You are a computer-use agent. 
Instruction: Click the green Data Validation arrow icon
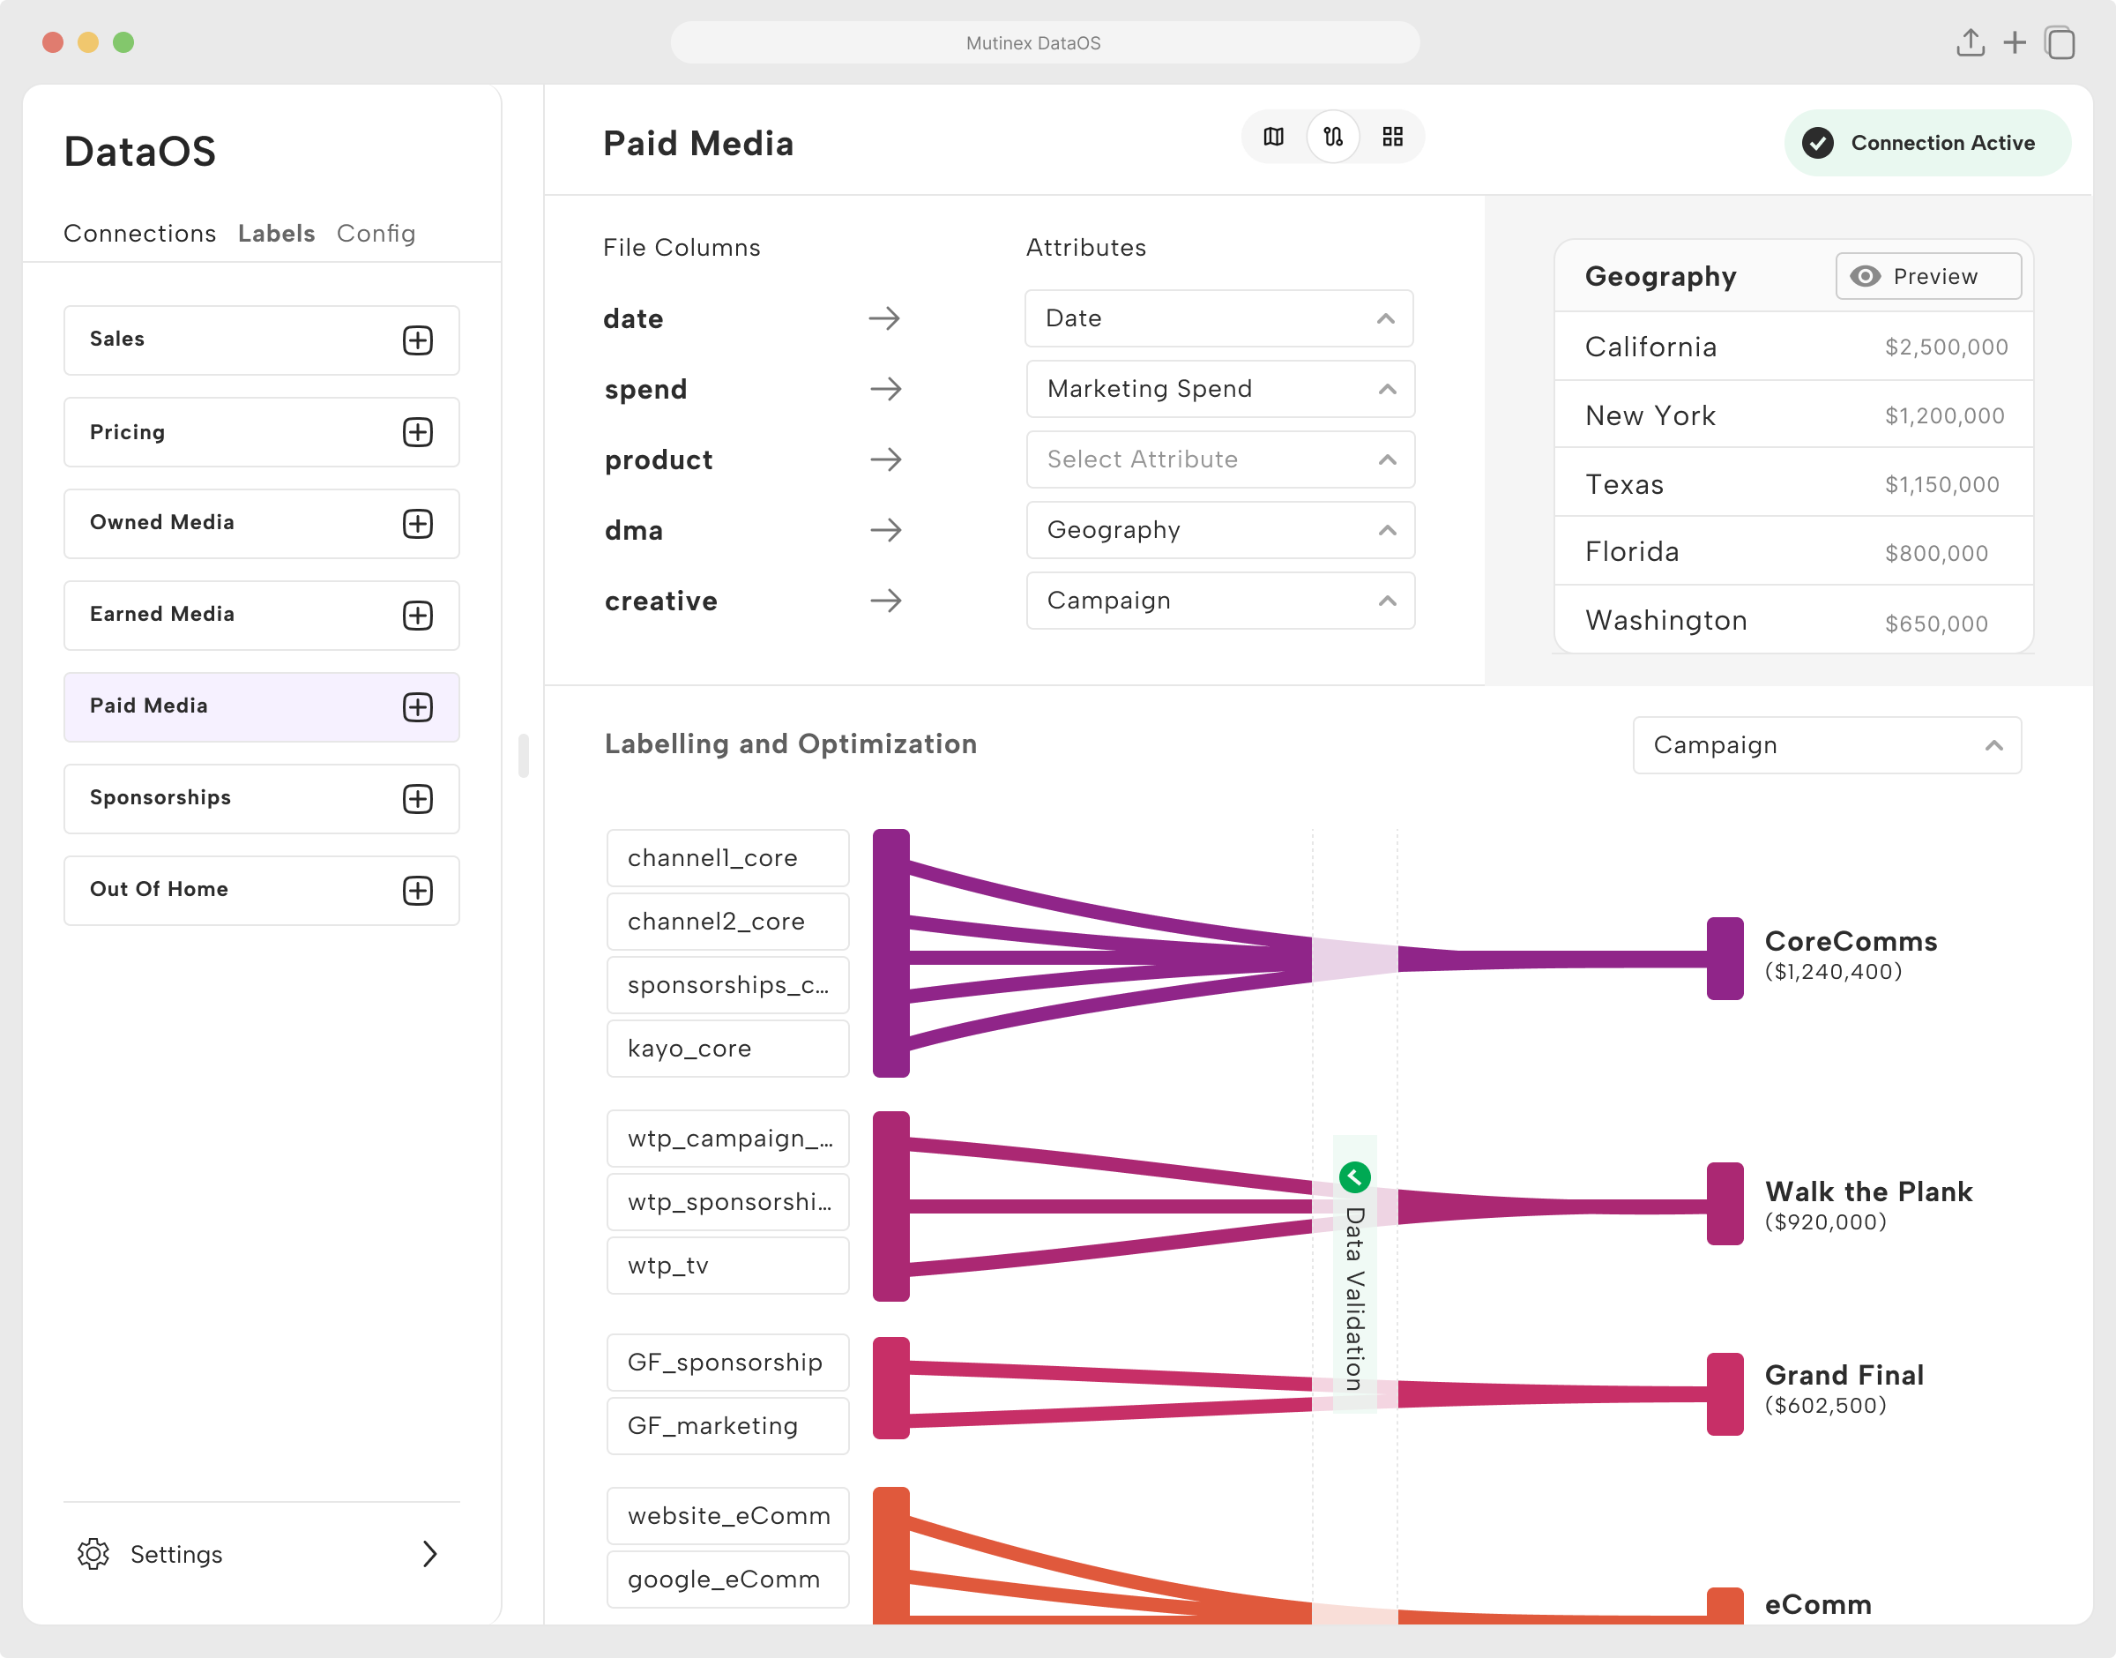(x=1354, y=1176)
